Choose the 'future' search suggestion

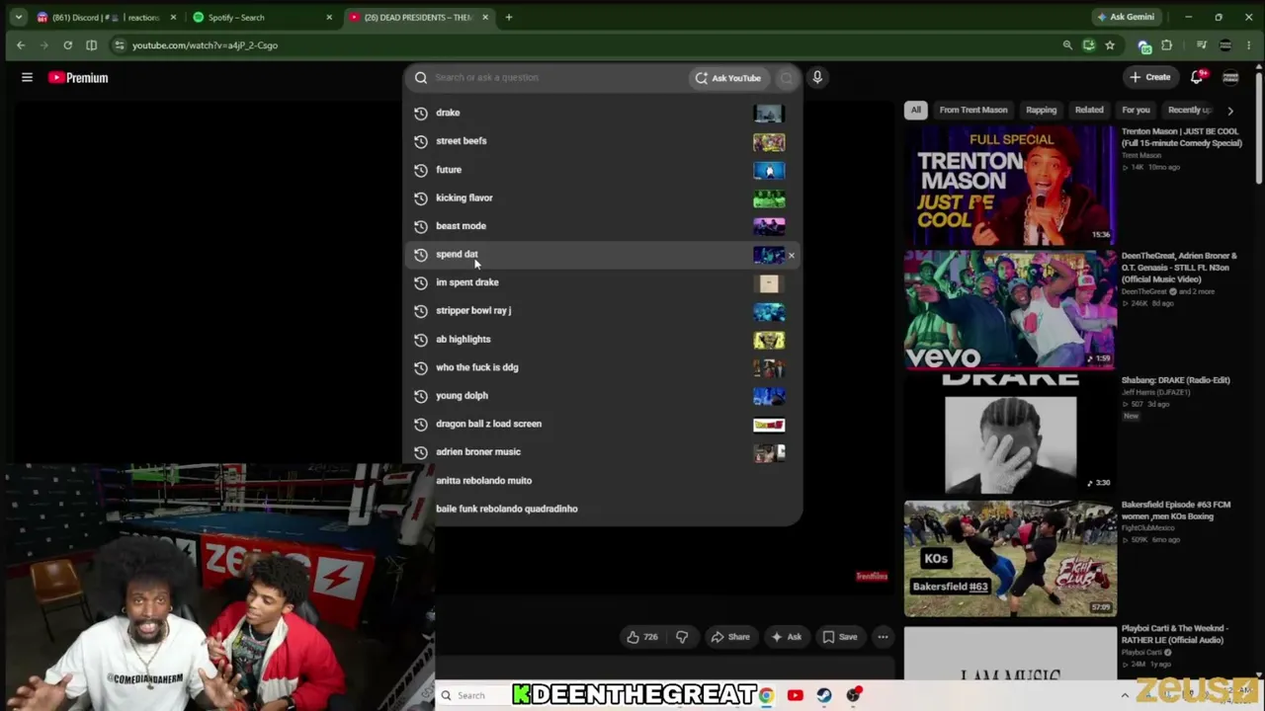tap(603, 170)
